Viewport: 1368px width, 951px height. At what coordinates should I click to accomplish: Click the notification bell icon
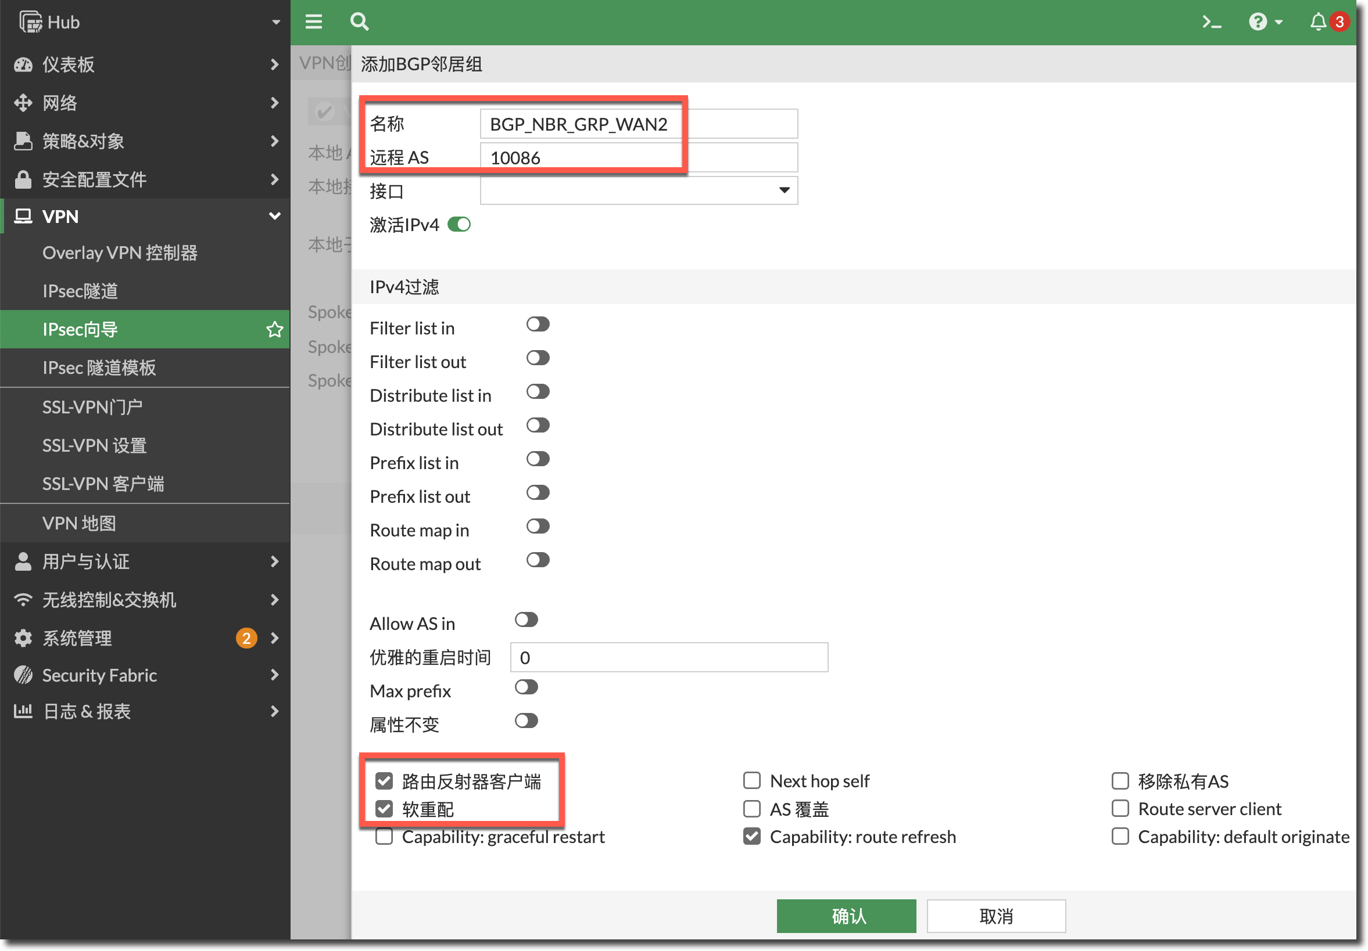(x=1317, y=22)
